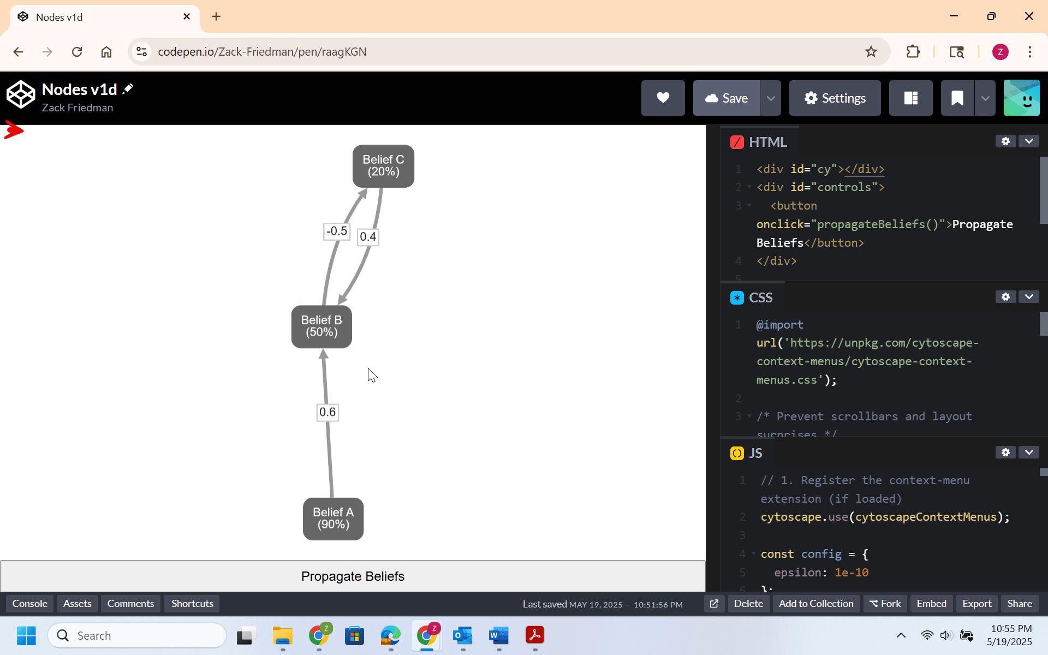Open HTML editor settings gear
The image size is (1048, 655).
click(x=1005, y=141)
